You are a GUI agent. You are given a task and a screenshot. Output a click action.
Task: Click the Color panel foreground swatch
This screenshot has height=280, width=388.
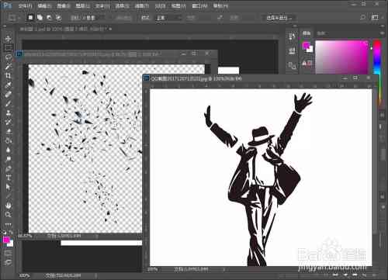[306, 46]
